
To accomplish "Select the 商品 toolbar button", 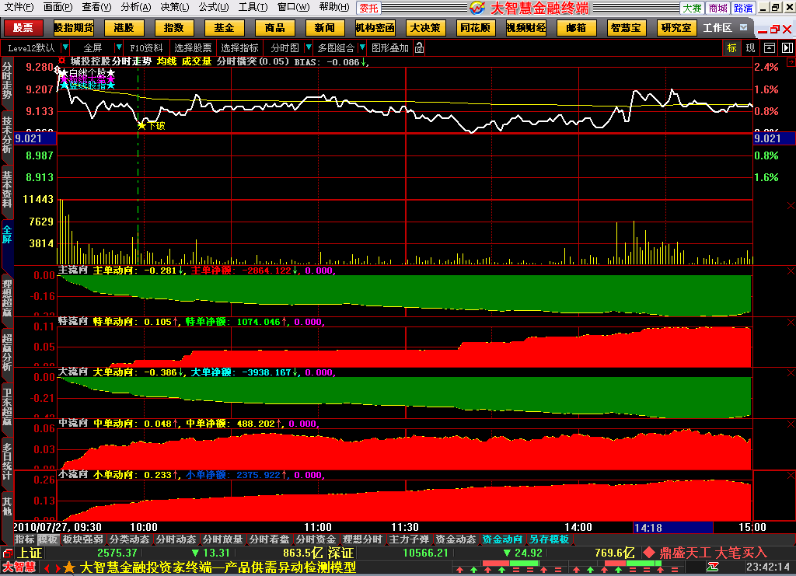I will (274, 27).
